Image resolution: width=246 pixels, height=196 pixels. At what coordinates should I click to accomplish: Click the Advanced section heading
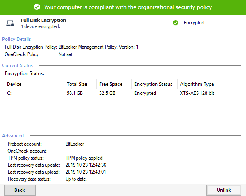(x=13, y=136)
